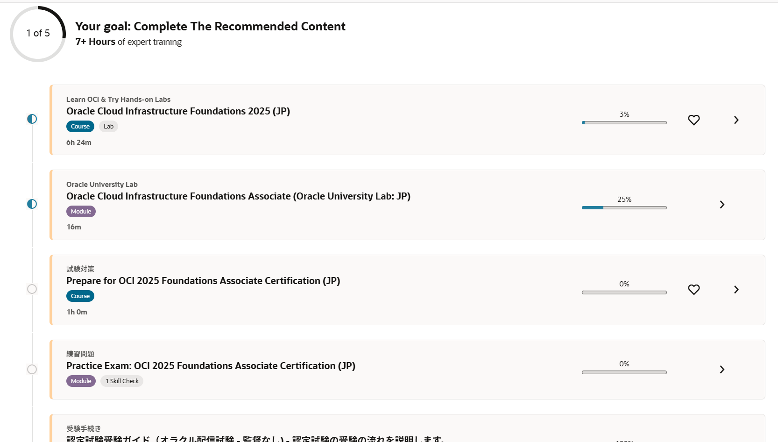
Task: Toggle the completion circle next to the Prepare course
Action: pos(32,289)
